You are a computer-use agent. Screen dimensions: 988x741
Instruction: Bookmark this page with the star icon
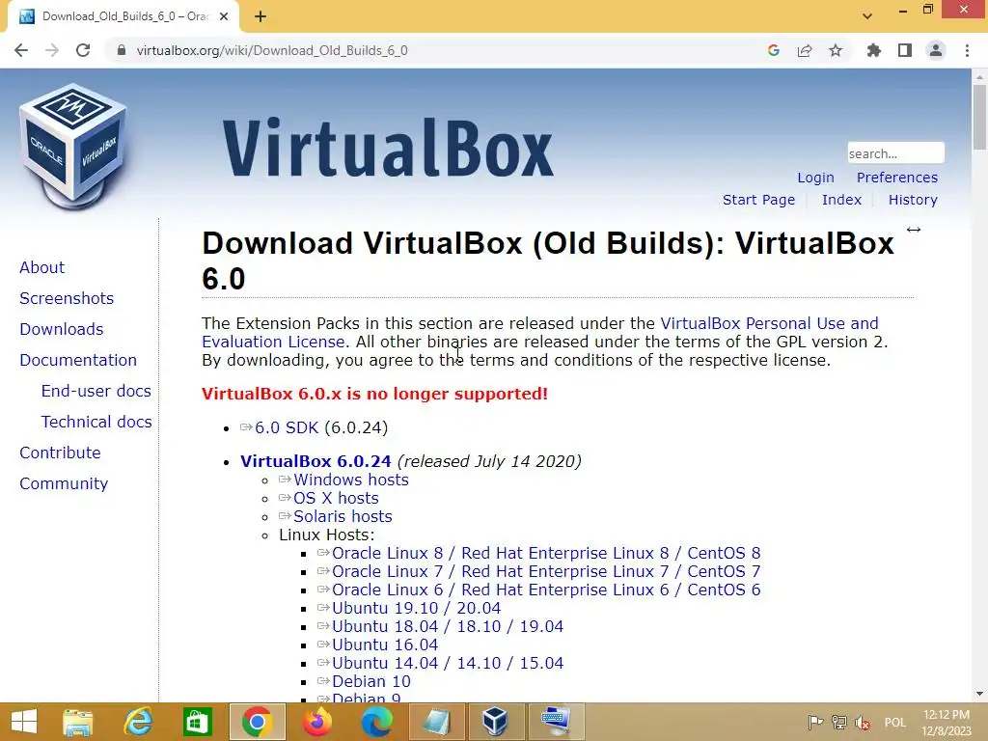[x=836, y=50]
